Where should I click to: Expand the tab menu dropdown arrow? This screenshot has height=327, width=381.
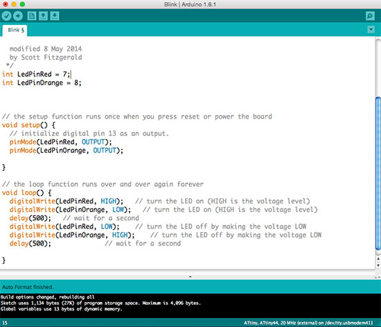(x=371, y=30)
